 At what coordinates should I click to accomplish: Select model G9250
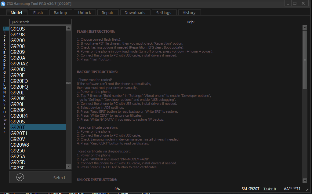38,151
